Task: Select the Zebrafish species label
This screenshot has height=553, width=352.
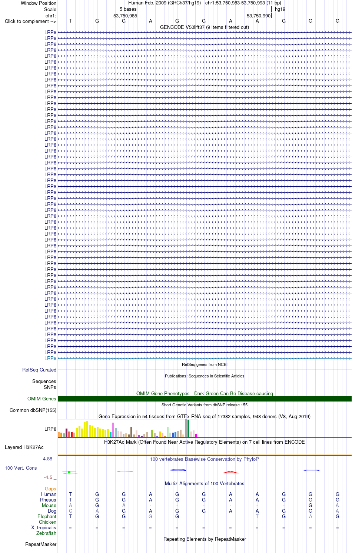Action: [x=46, y=533]
